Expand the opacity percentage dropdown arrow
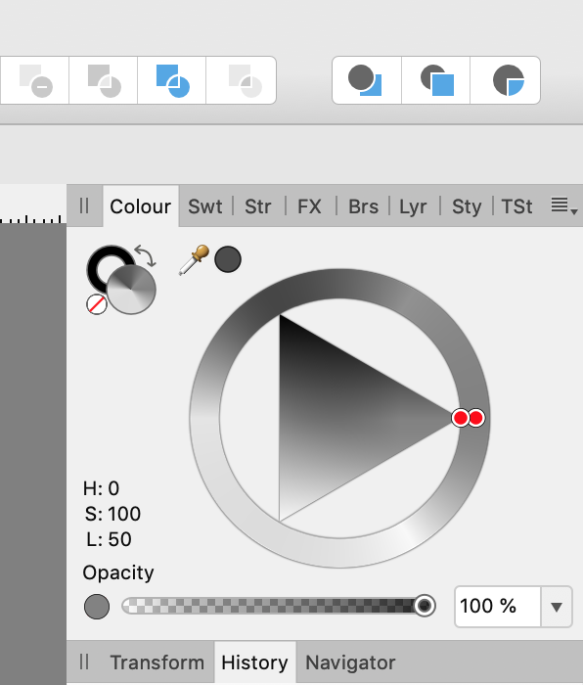The width and height of the screenshot is (583, 685). (x=557, y=607)
